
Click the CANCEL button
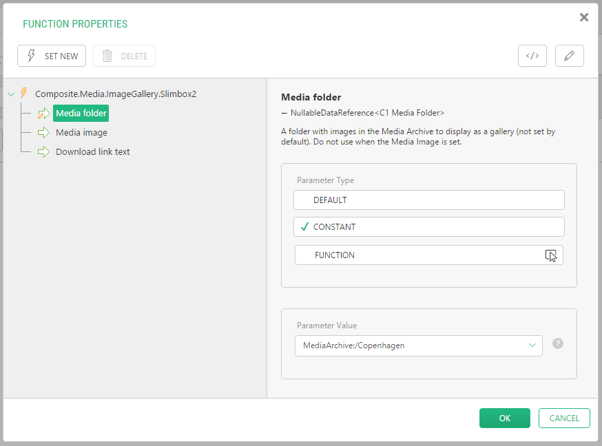pos(564,418)
